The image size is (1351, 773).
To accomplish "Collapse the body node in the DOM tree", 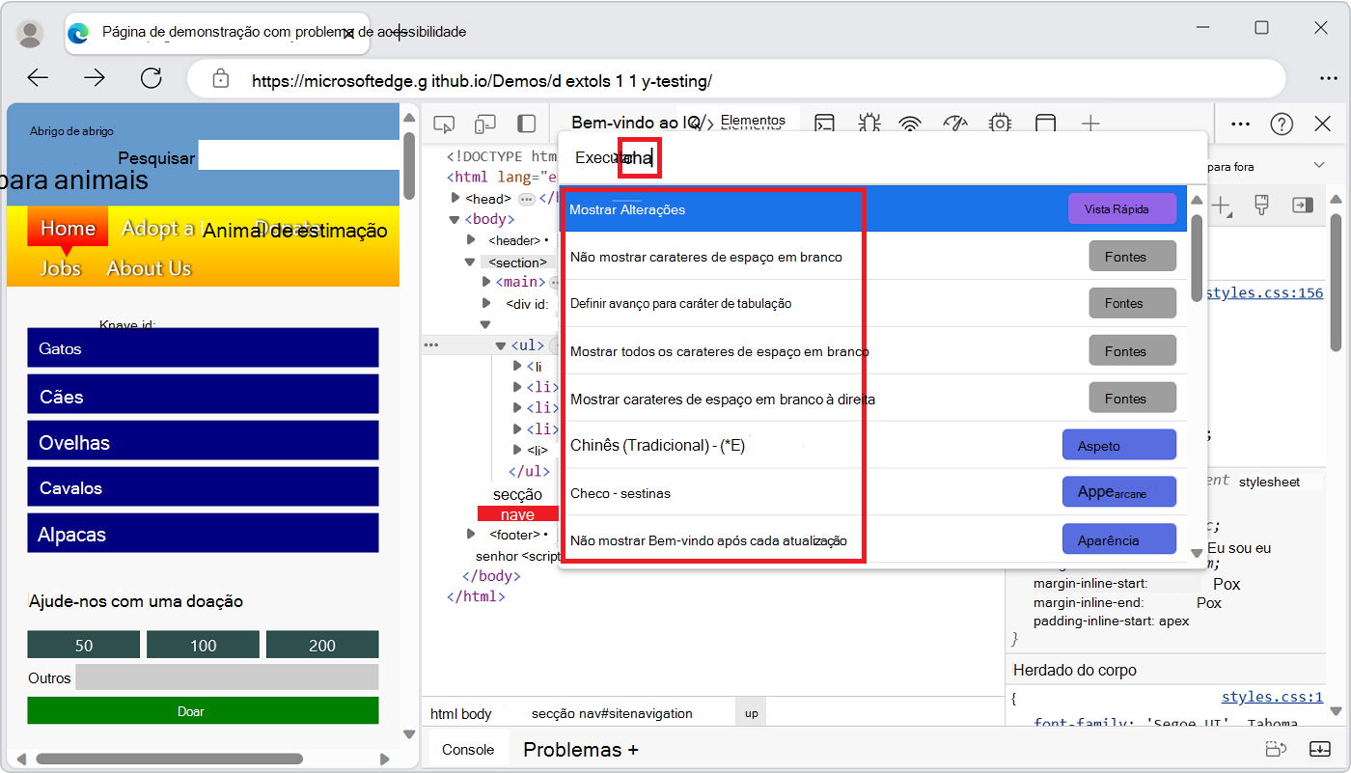I will click(x=454, y=219).
